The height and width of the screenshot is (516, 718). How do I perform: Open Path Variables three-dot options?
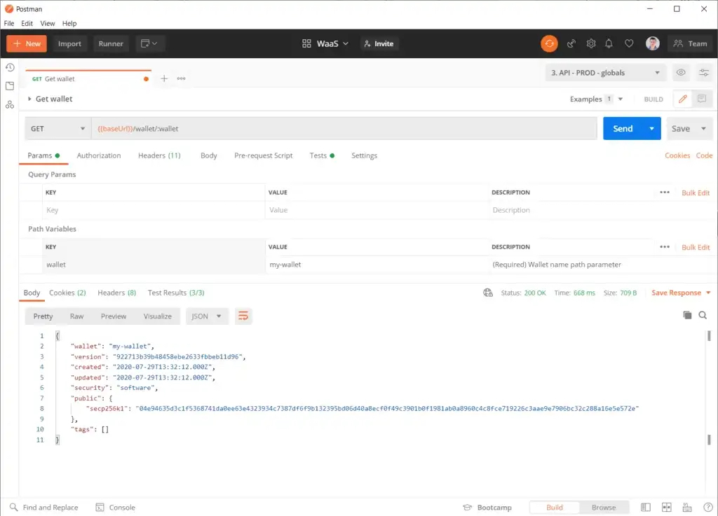665,247
